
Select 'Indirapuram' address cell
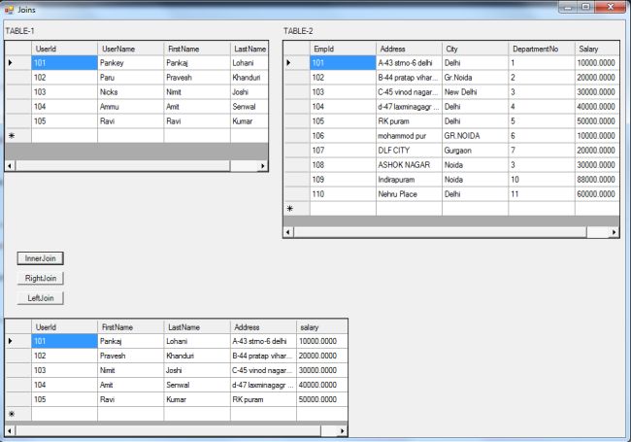409,179
